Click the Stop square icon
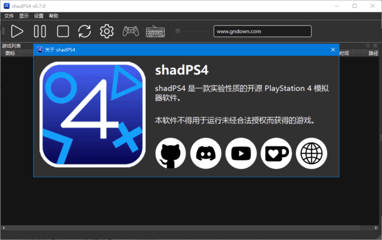Viewport: 382px width, 240px height. [x=63, y=31]
